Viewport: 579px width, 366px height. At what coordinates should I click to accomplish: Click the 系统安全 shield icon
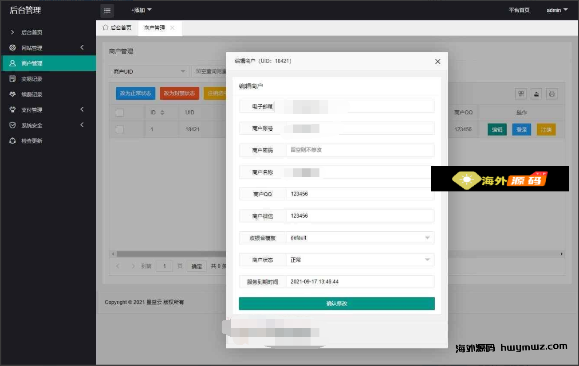[x=12, y=125]
